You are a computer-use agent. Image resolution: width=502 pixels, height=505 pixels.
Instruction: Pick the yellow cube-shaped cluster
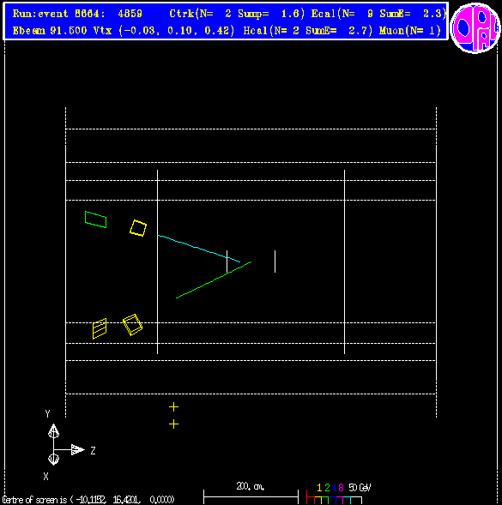point(132,325)
